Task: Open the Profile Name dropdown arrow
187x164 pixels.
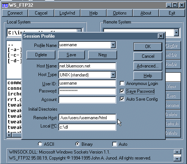Action: click(x=113, y=45)
